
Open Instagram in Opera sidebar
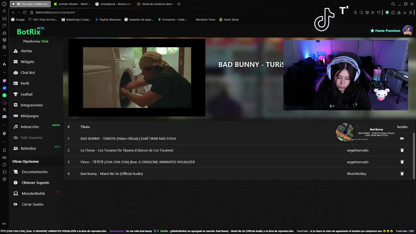[4, 102]
